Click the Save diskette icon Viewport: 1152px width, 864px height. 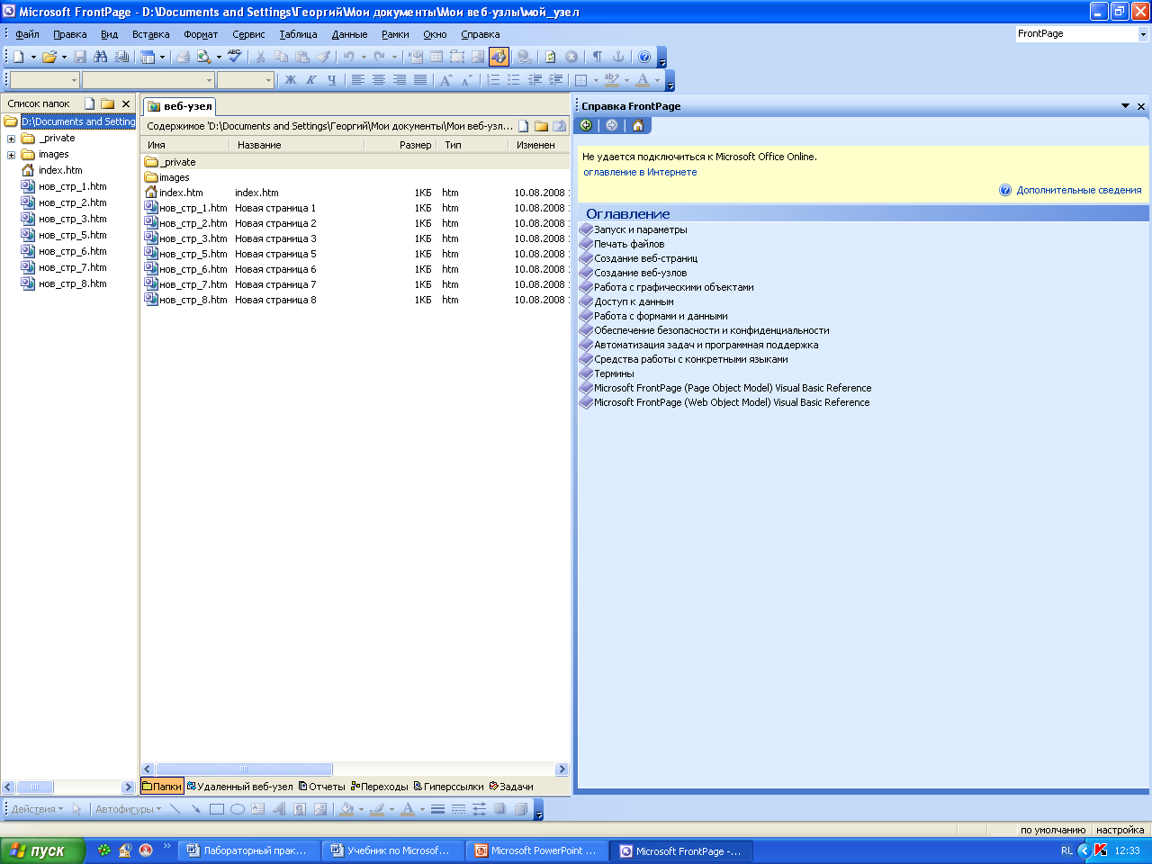[x=80, y=57]
